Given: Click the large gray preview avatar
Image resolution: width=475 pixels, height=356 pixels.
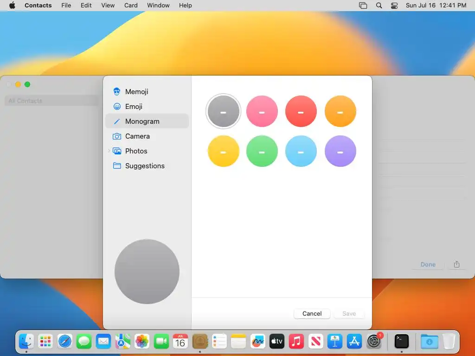Looking at the screenshot, I should coord(147,272).
